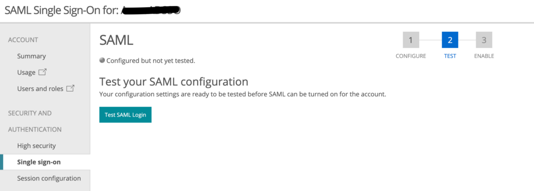
Task: Select the Single sign-on sidebar item
Action: [x=39, y=162]
